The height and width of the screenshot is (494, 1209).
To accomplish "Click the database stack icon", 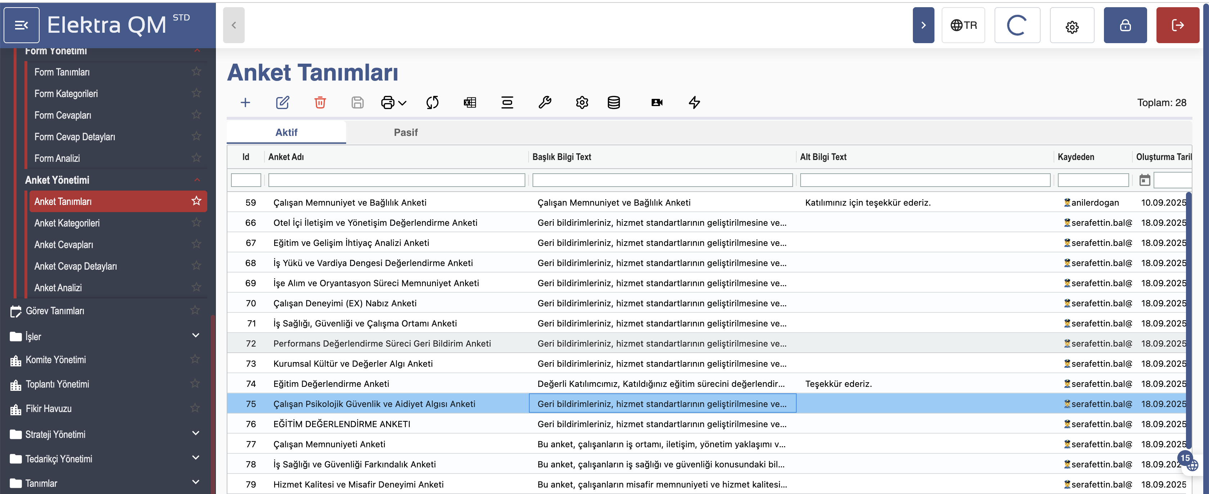I will coord(613,102).
